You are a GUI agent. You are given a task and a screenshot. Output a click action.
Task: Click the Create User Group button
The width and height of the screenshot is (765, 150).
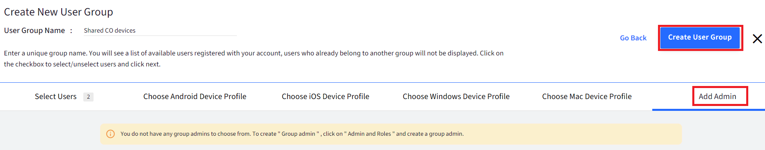(x=700, y=37)
